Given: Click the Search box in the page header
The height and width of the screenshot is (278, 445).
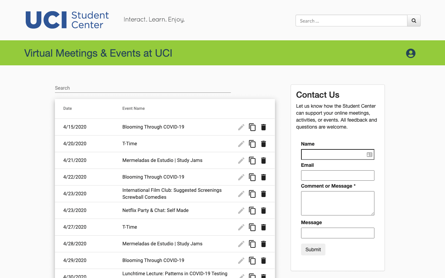Looking at the screenshot, I should click(x=351, y=21).
